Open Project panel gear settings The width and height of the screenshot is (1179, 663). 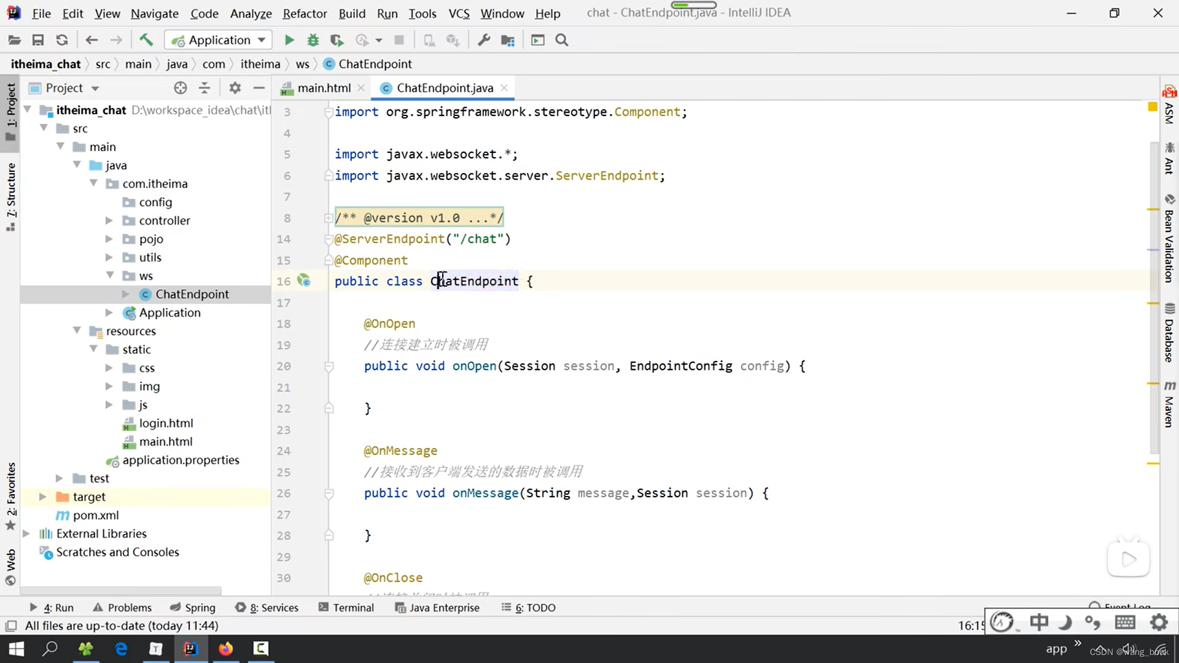(235, 88)
